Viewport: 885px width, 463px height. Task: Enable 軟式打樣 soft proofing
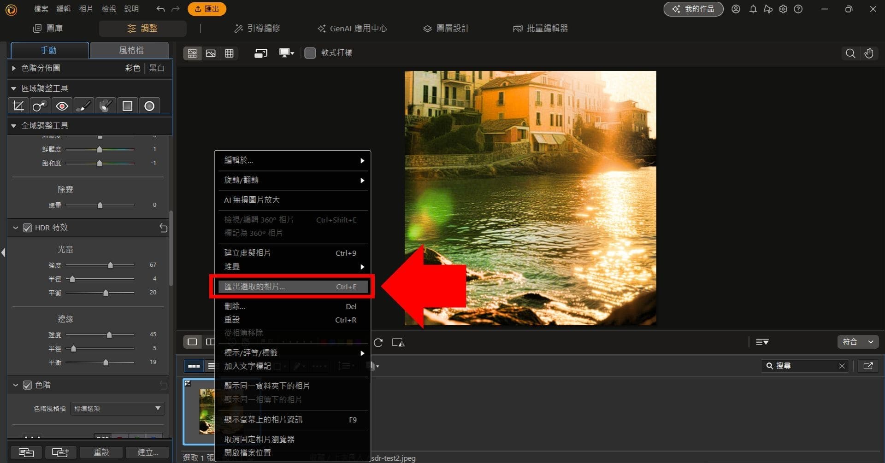pyautogui.click(x=310, y=53)
